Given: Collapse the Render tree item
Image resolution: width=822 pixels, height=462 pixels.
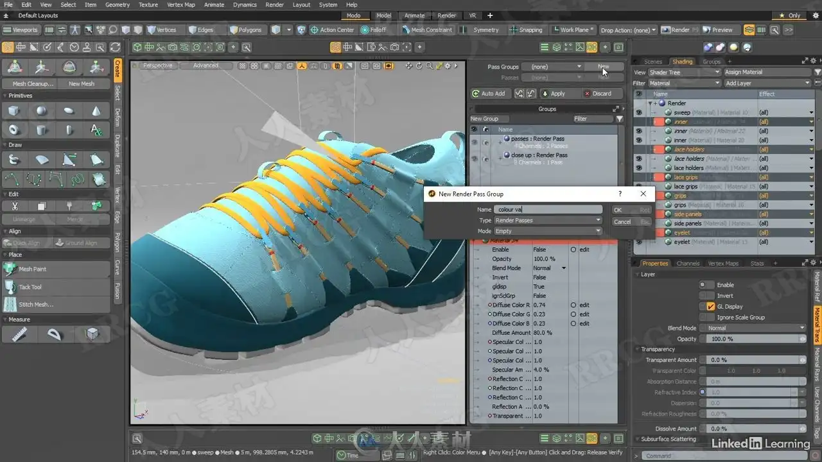Looking at the screenshot, I should [x=650, y=103].
